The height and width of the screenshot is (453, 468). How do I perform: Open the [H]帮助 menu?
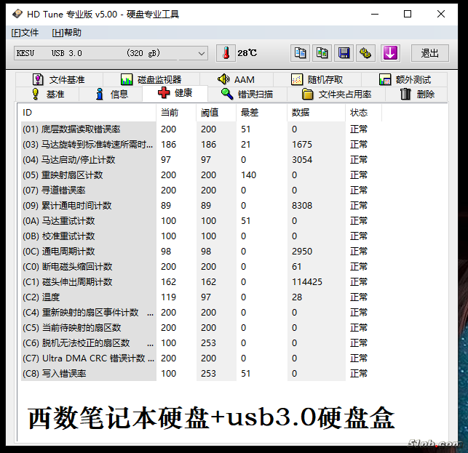66,33
